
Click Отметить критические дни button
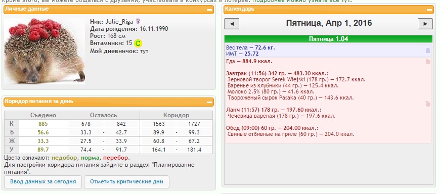pos(126,182)
